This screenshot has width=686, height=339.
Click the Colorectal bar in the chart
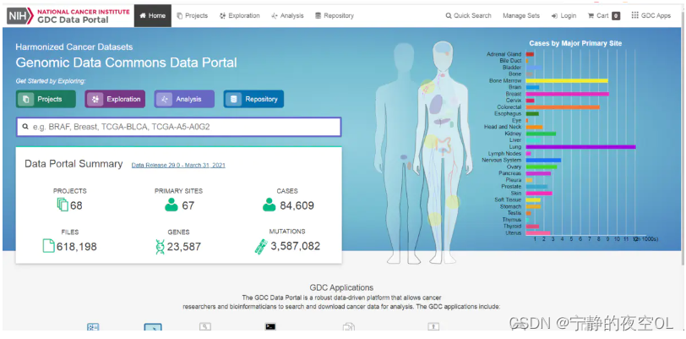563,107
